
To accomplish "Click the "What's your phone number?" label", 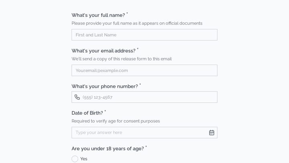I will [105, 86].
